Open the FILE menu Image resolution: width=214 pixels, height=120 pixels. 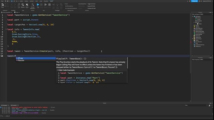click(x=2, y=1)
